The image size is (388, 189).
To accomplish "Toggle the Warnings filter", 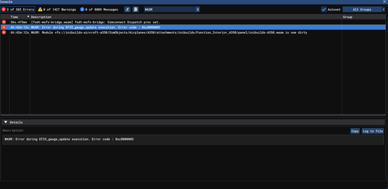I will pyautogui.click(x=57, y=9).
